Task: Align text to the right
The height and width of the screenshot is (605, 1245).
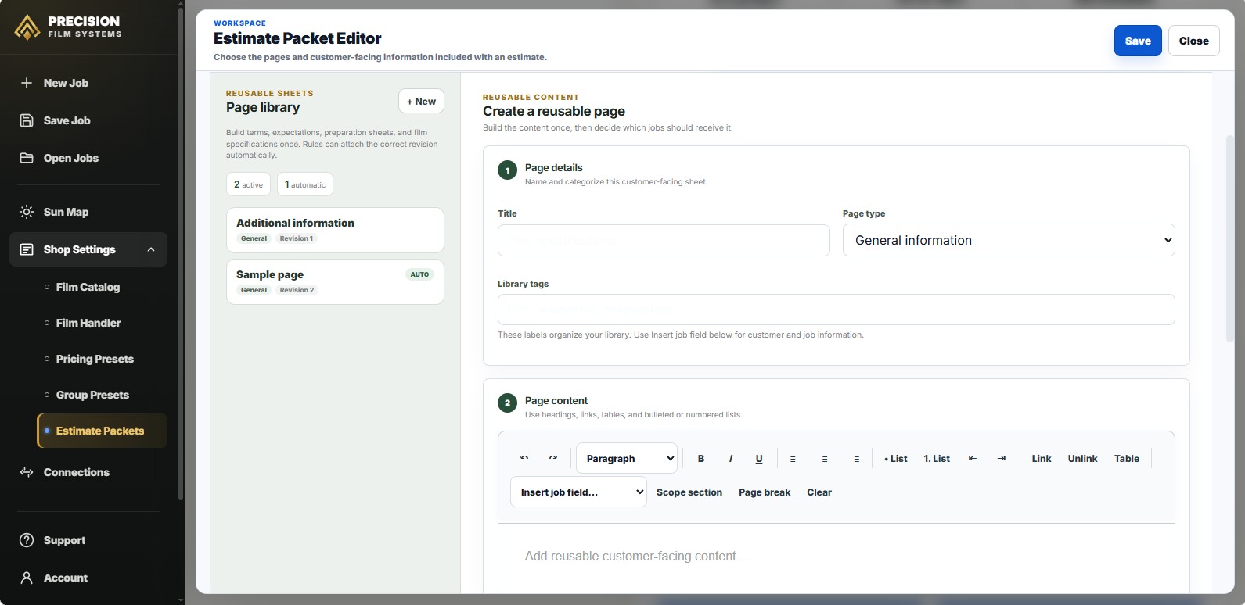Action: click(857, 459)
